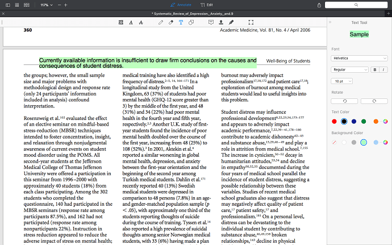Select the Strikethrough text tool
Screen dimensions: 392x245
pos(141,23)
